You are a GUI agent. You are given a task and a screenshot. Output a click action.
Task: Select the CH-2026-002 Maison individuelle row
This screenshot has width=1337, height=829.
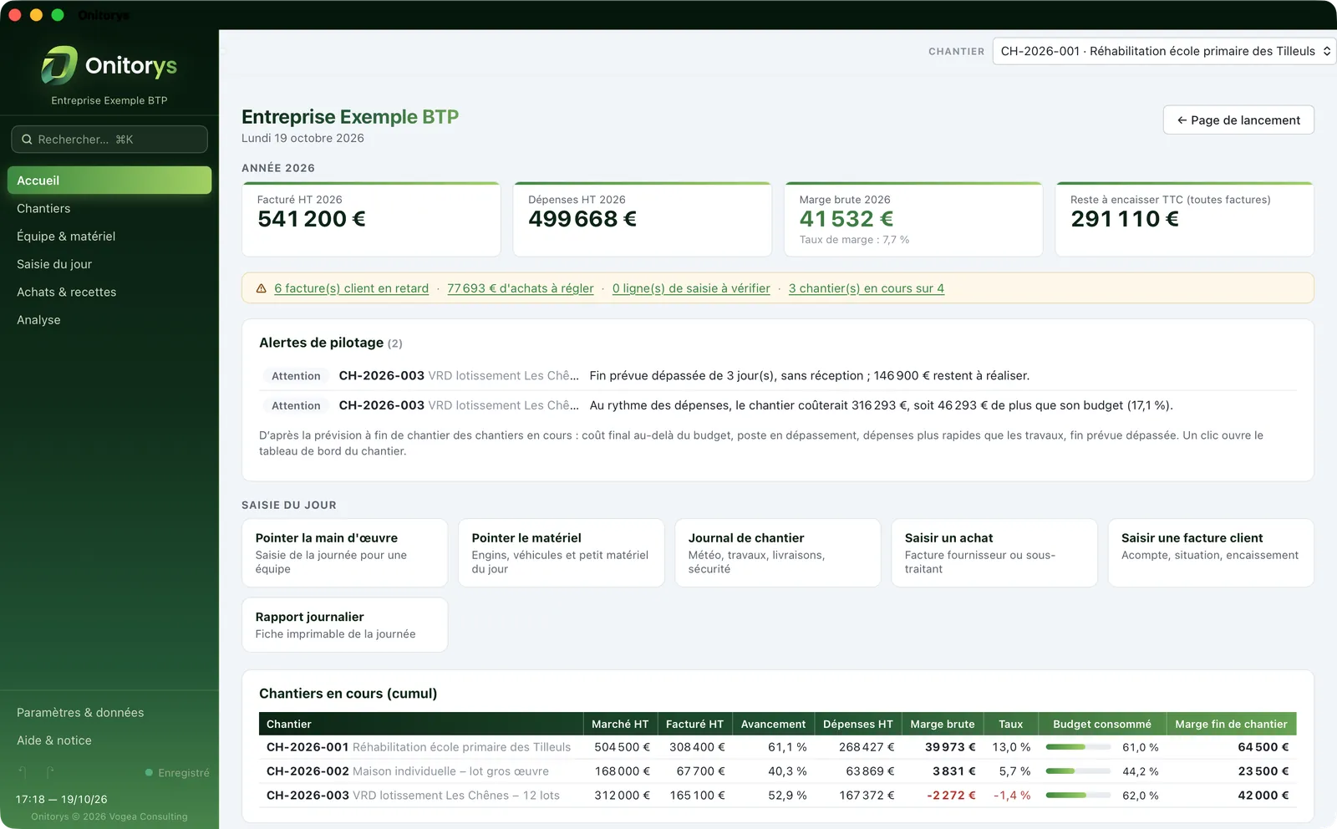[x=778, y=771]
